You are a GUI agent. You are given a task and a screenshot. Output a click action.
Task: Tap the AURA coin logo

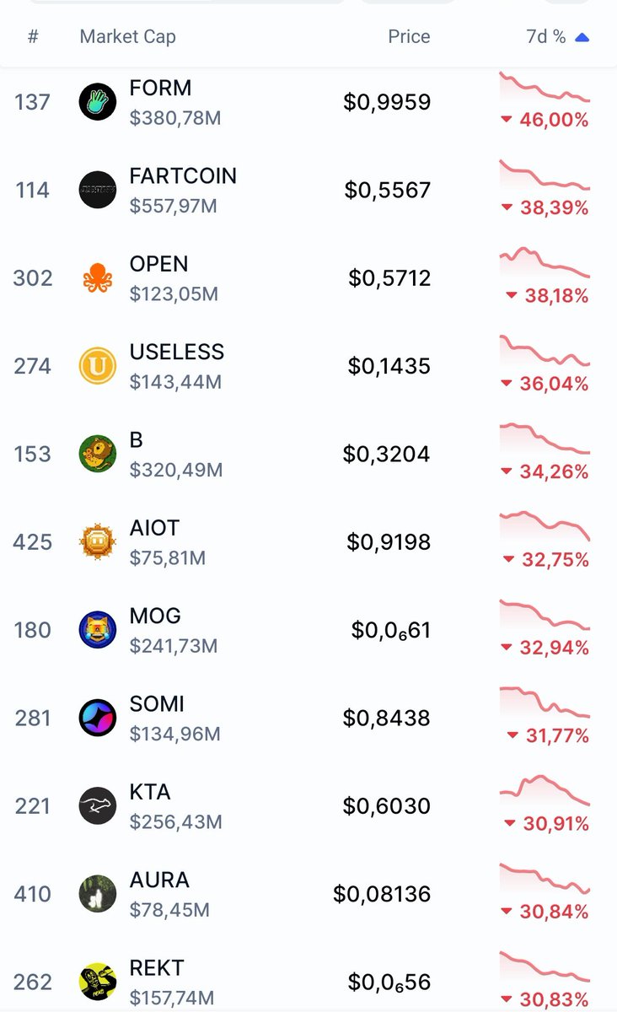[x=97, y=894]
